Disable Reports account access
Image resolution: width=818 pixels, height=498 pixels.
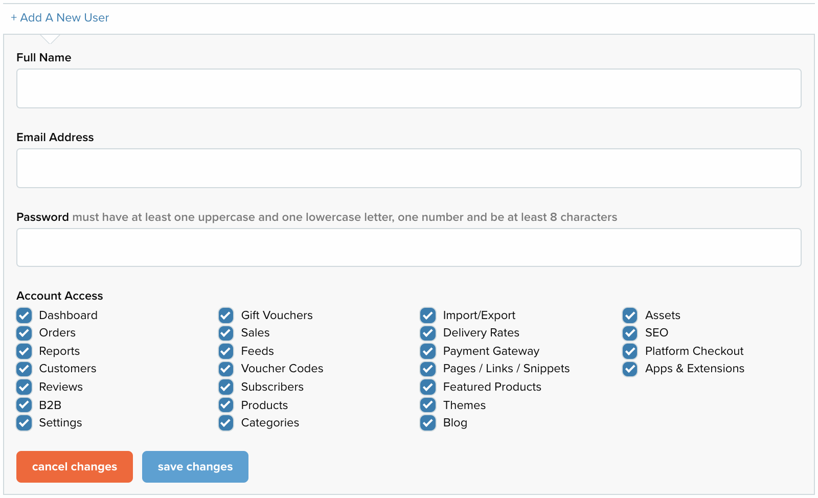(x=24, y=351)
